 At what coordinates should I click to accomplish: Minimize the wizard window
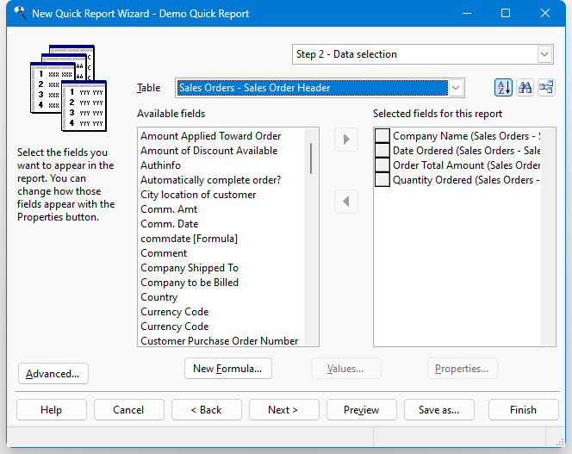point(467,14)
